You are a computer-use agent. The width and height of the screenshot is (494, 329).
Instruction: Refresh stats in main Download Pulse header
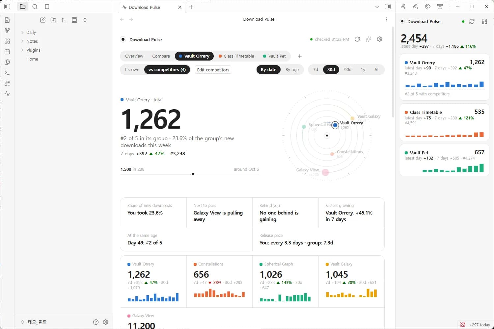pos(357,39)
